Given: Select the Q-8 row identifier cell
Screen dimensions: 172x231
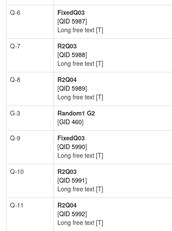Looking at the screenshot, I should 30,89.
